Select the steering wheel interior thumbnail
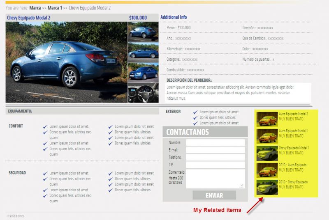 (x=143, y=93)
